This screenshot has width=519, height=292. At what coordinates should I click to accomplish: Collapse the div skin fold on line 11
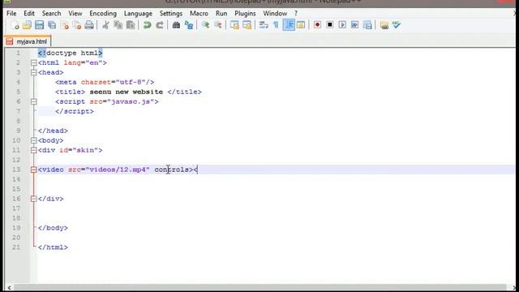(33, 150)
